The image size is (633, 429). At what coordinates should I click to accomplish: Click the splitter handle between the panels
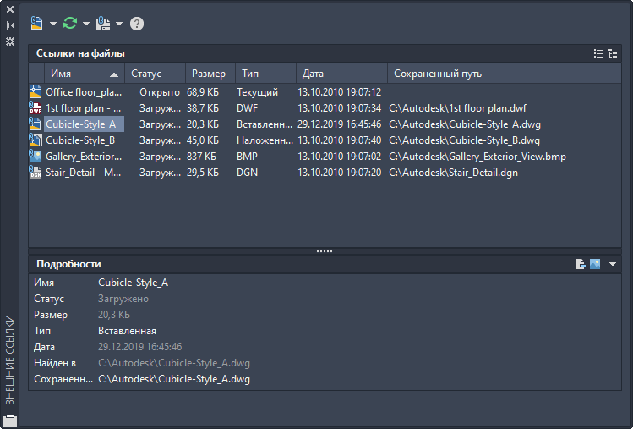click(x=325, y=251)
